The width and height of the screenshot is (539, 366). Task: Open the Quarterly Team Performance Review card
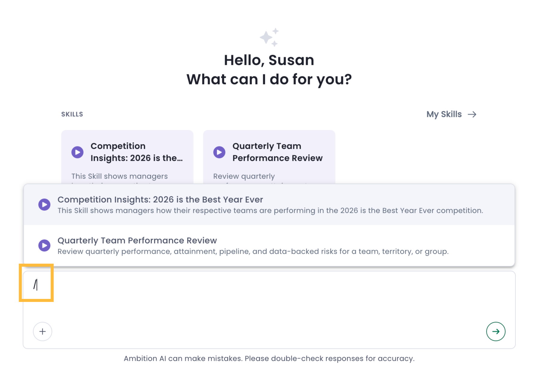pos(269,157)
